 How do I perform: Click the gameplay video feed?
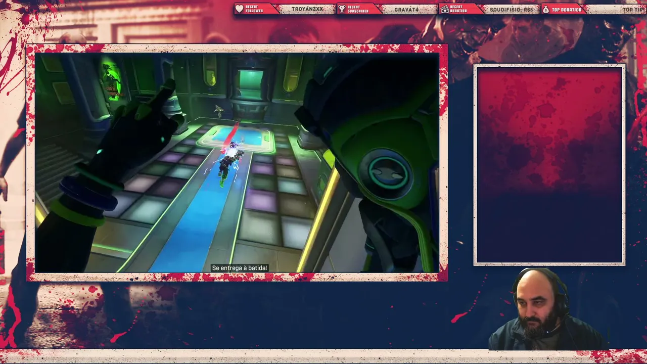[237, 163]
